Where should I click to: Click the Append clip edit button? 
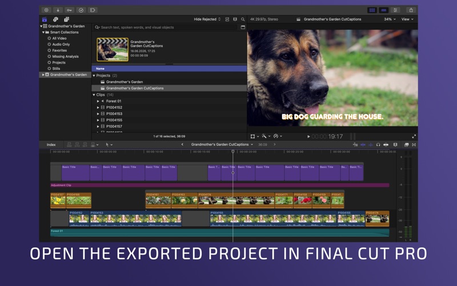(x=85, y=145)
